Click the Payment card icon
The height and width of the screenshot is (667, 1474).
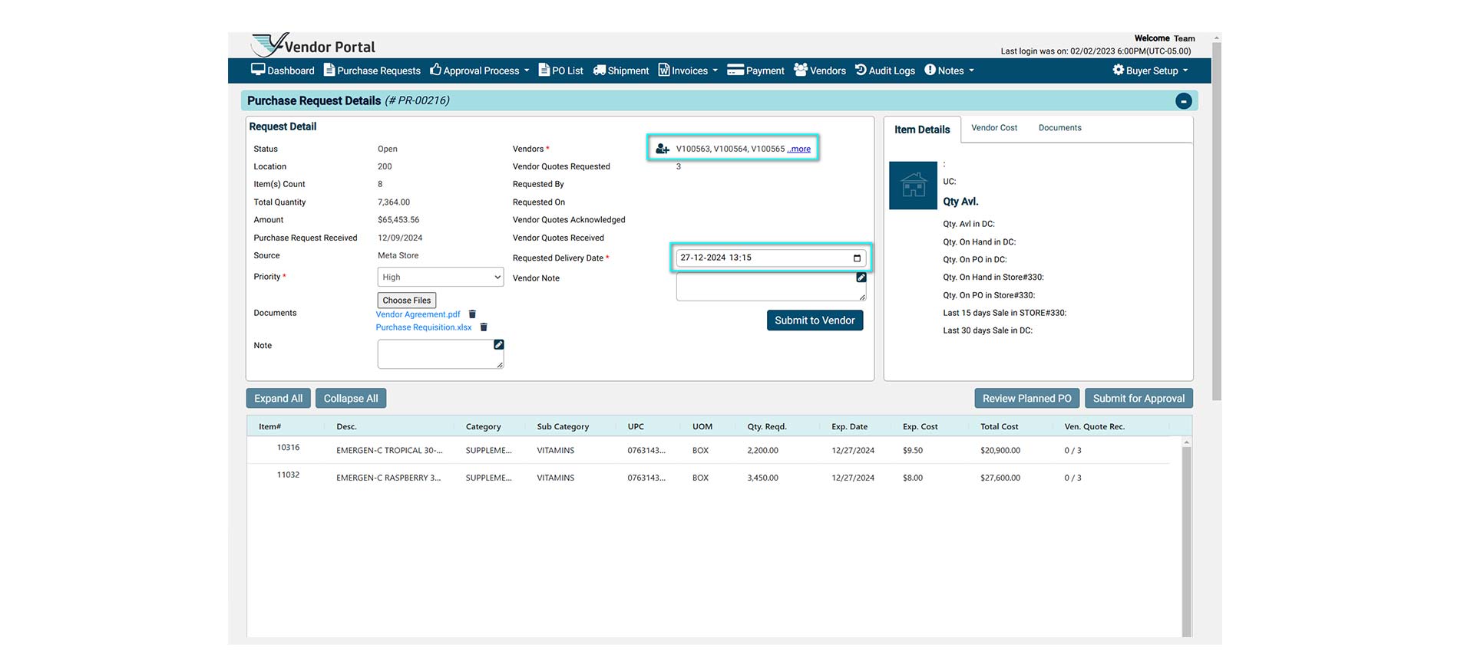(735, 70)
